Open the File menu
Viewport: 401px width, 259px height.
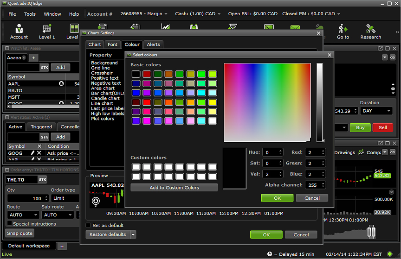tap(12, 14)
